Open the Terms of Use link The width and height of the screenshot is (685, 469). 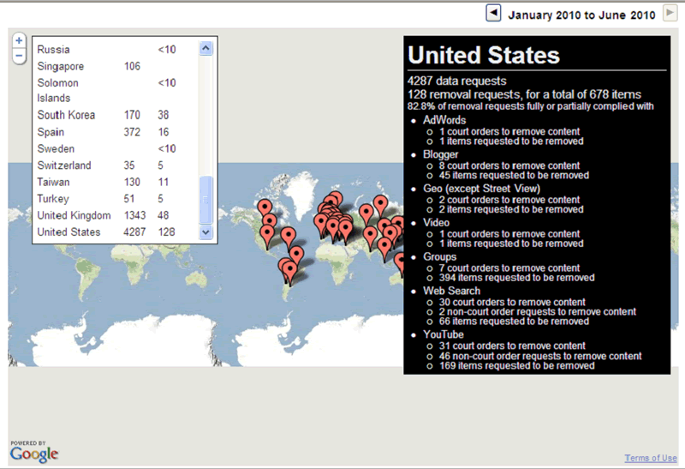[651, 458]
